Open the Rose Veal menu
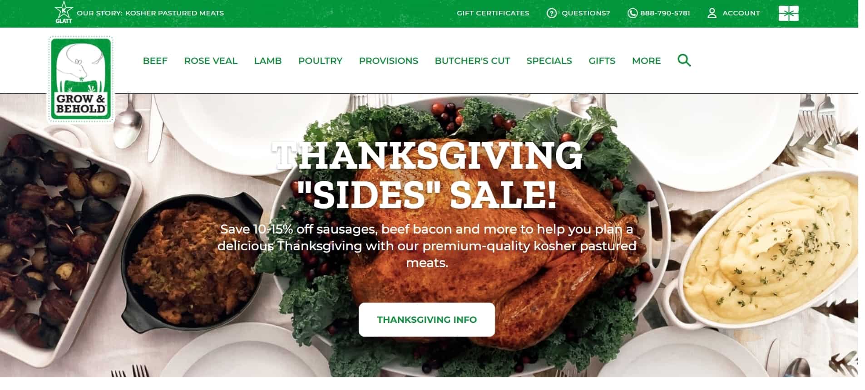 pyautogui.click(x=211, y=61)
